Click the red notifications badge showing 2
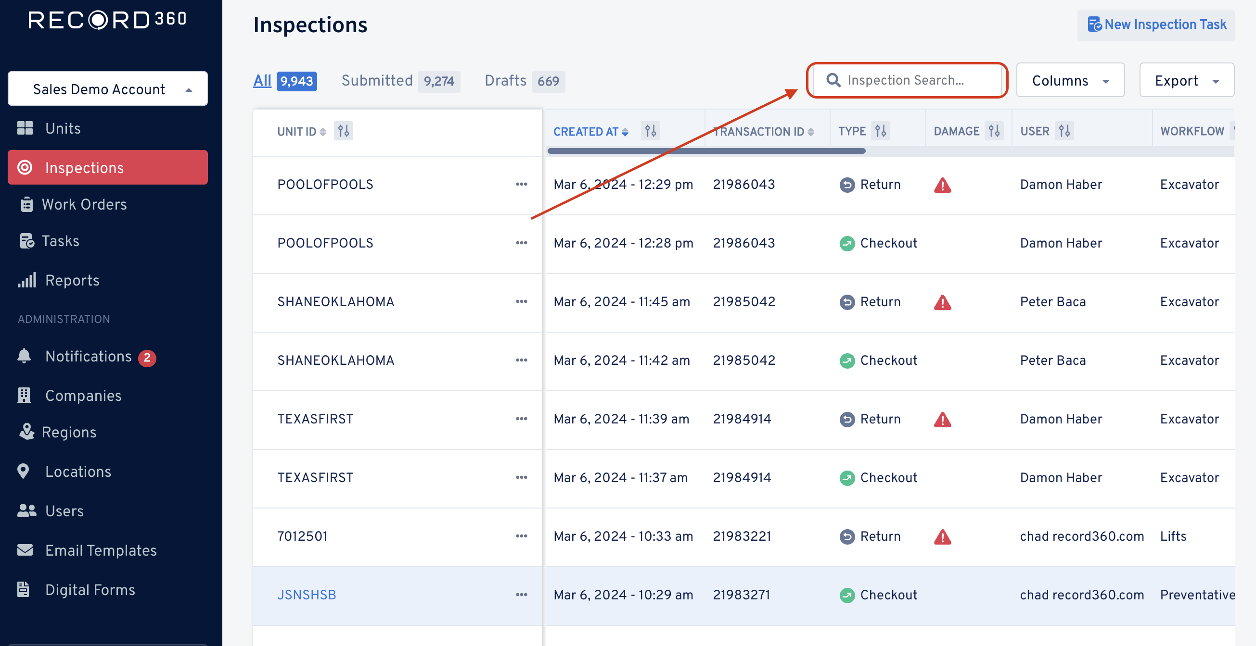The height and width of the screenshot is (646, 1256). pos(147,358)
